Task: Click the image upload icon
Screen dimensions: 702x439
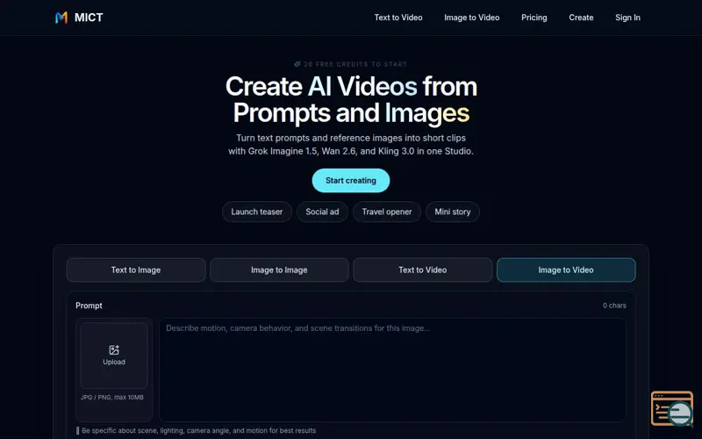Action: pyautogui.click(x=114, y=349)
